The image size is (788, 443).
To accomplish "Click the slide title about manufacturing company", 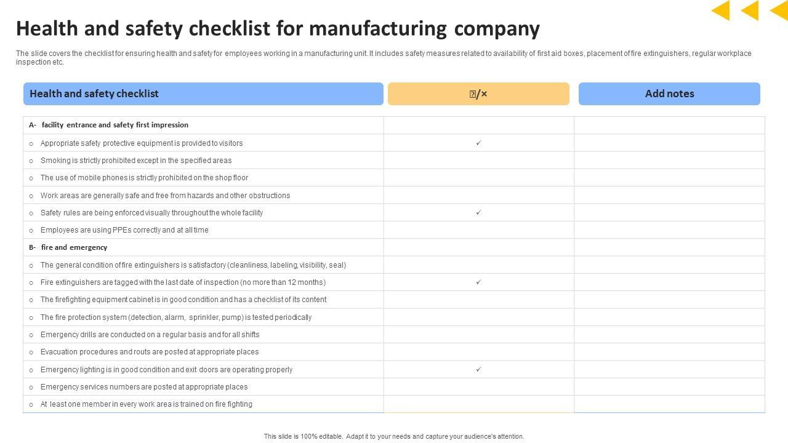I will tap(278, 28).
